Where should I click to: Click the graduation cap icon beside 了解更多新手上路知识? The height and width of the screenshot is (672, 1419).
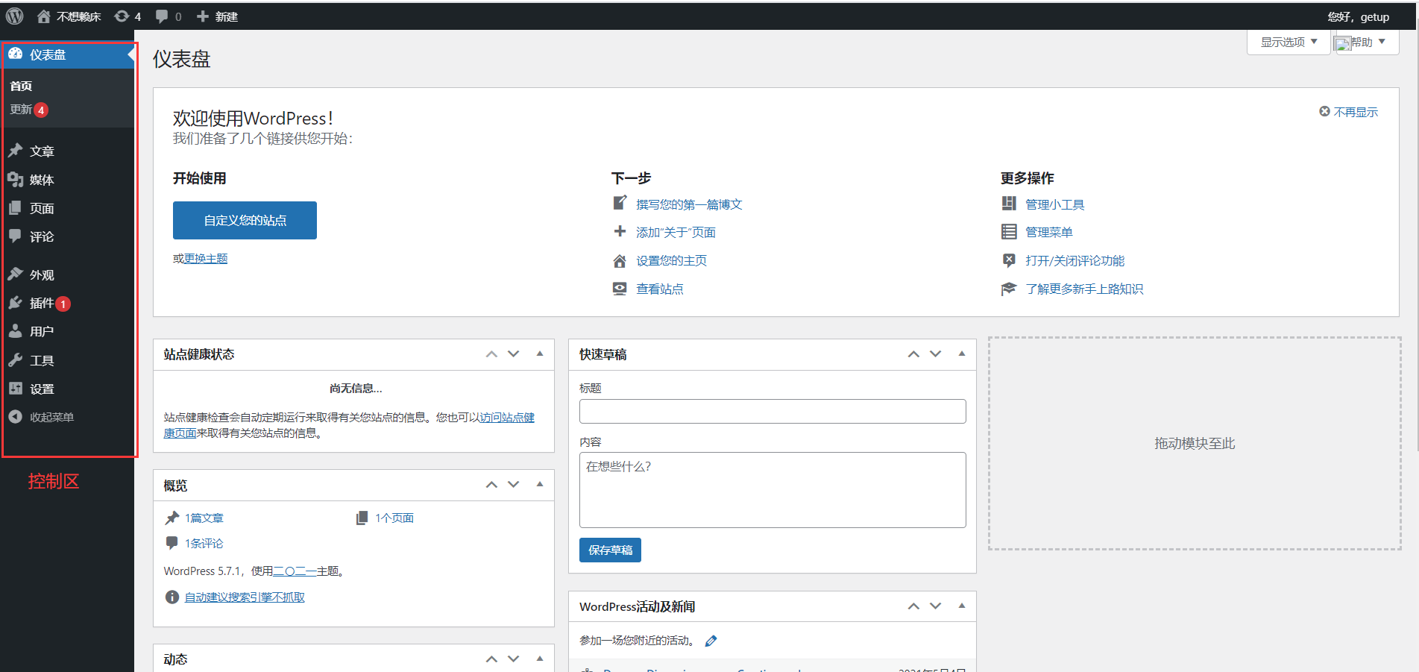(x=1009, y=289)
